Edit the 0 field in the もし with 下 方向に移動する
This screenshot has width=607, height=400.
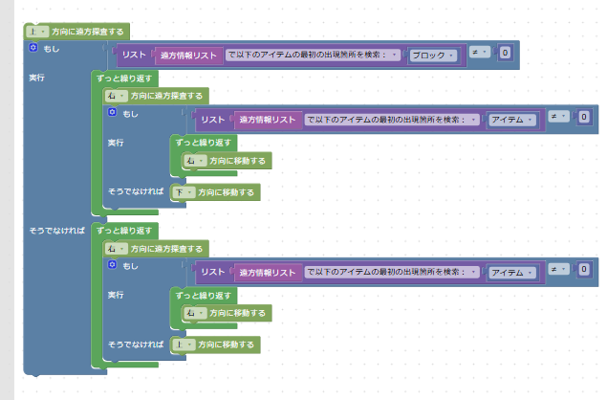(584, 117)
